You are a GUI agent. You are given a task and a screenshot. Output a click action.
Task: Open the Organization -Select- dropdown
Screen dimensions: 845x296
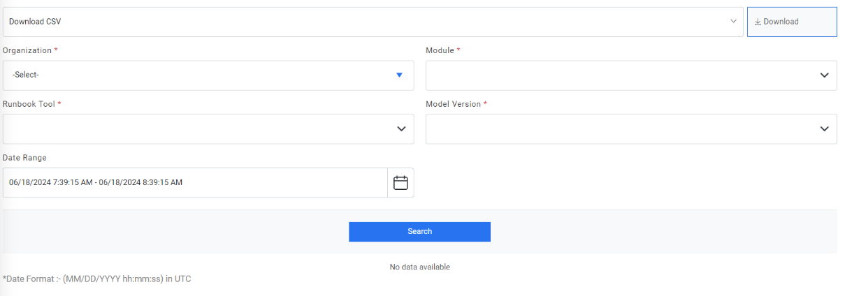pyautogui.click(x=203, y=75)
